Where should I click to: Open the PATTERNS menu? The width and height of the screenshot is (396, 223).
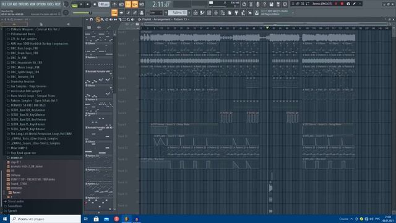24,4
